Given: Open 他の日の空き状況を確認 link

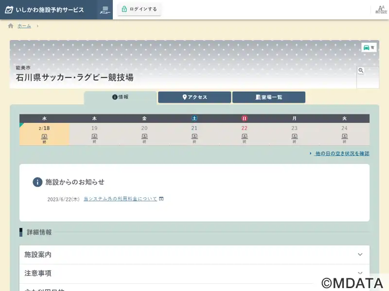Looking at the screenshot, I should click(x=342, y=154).
